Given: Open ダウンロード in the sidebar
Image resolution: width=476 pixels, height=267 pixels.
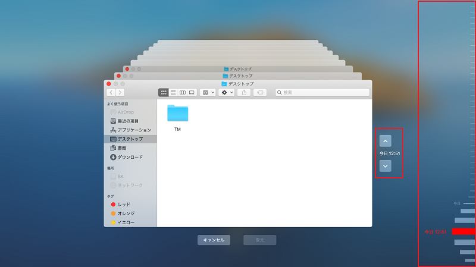Looking at the screenshot, I should (x=130, y=157).
